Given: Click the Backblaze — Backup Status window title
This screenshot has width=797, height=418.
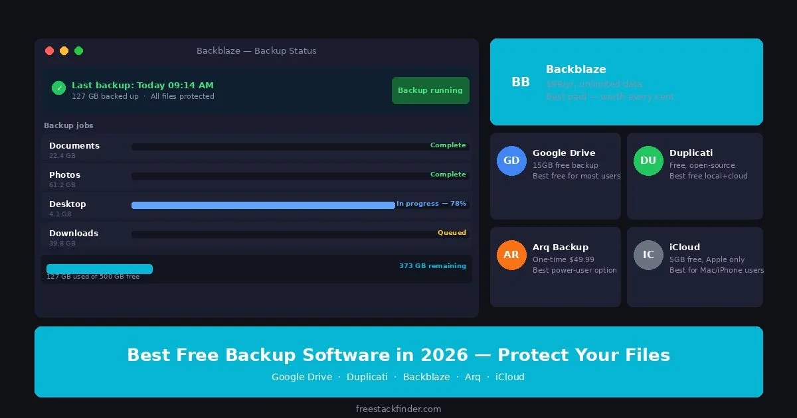Looking at the screenshot, I should 256,50.
